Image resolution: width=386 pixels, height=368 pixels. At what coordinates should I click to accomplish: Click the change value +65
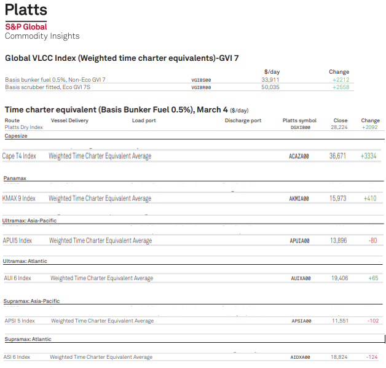(x=373, y=278)
